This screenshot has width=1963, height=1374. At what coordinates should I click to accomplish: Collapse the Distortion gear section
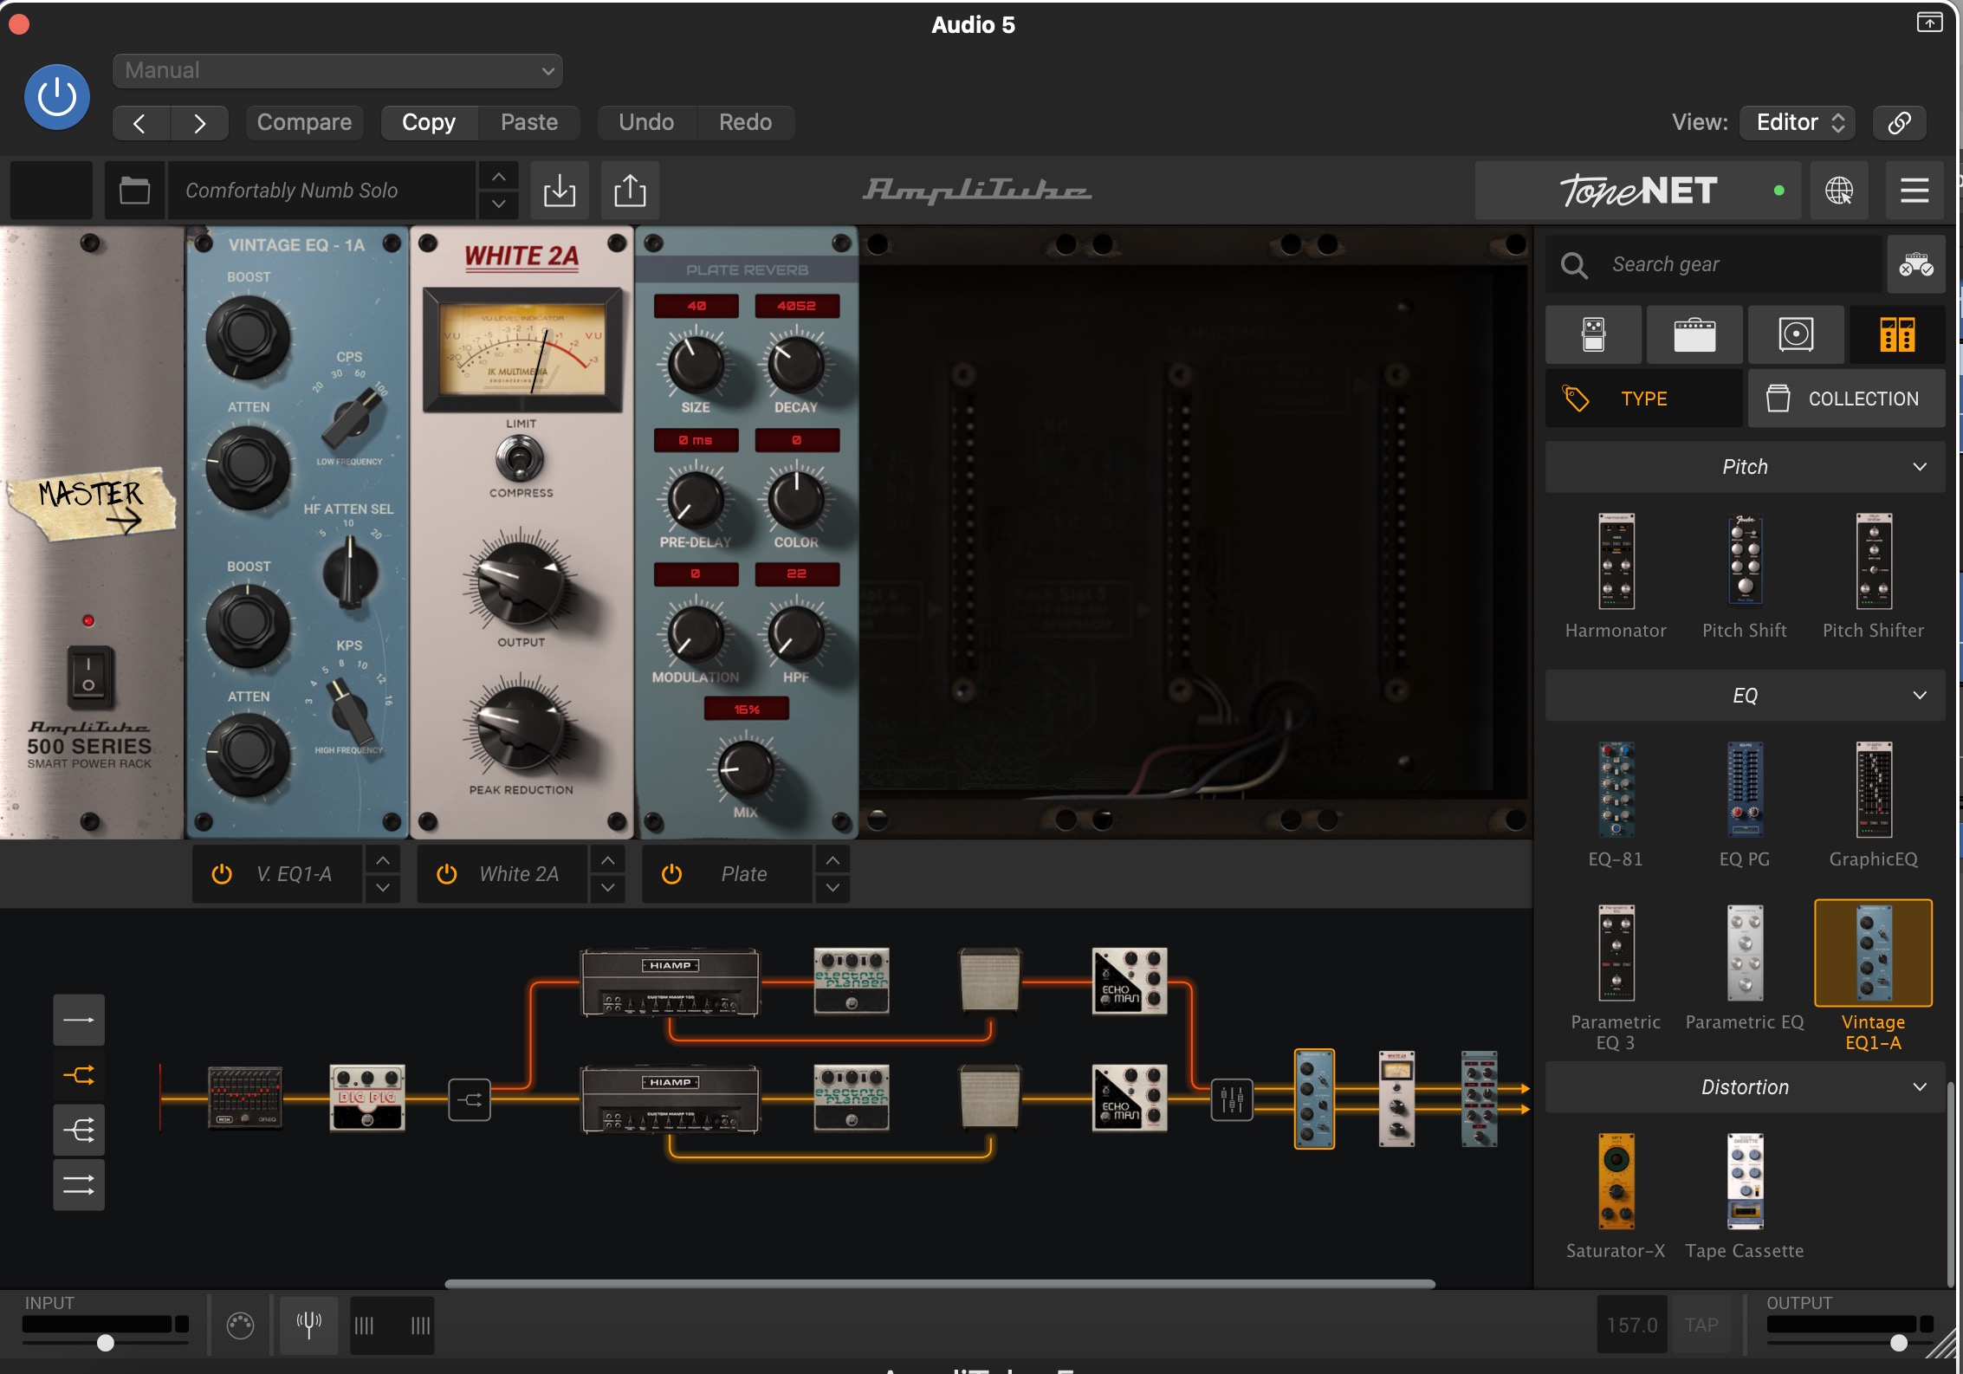pos(1745,1087)
